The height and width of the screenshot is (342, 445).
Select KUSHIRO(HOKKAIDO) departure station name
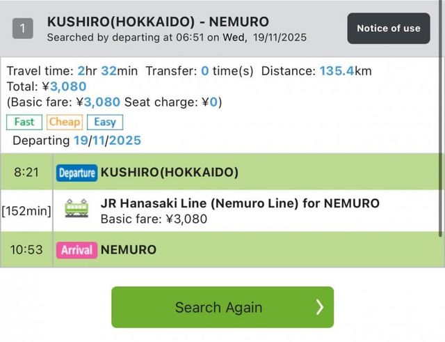(169, 172)
